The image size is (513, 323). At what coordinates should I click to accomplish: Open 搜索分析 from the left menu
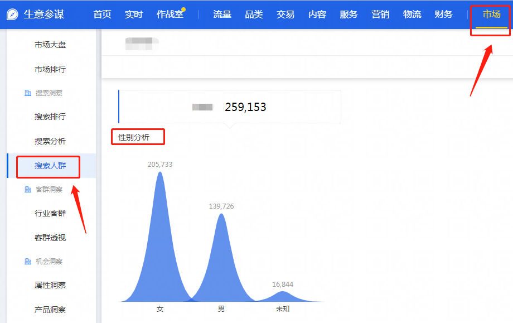tap(50, 141)
